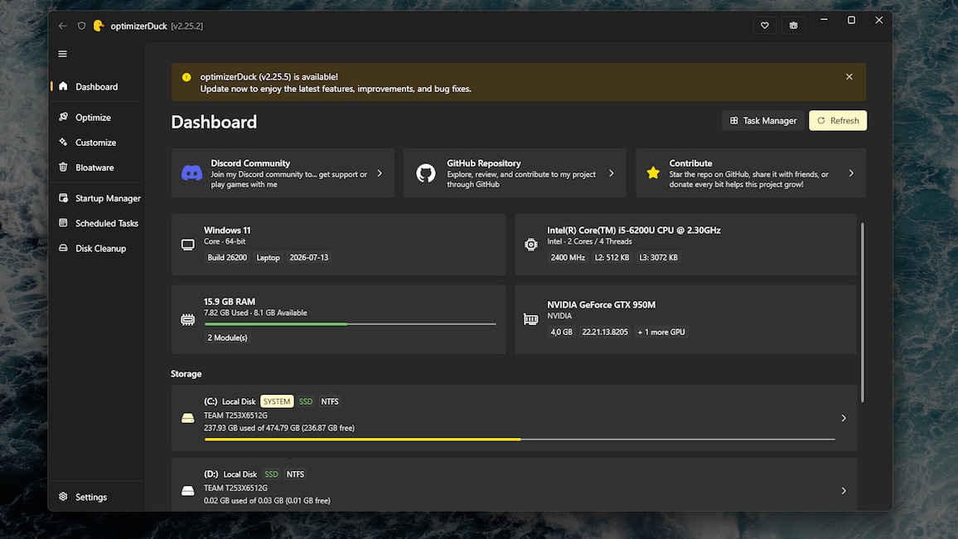Click the SSD badge on C: drive
The width and height of the screenshot is (958, 539).
(306, 401)
